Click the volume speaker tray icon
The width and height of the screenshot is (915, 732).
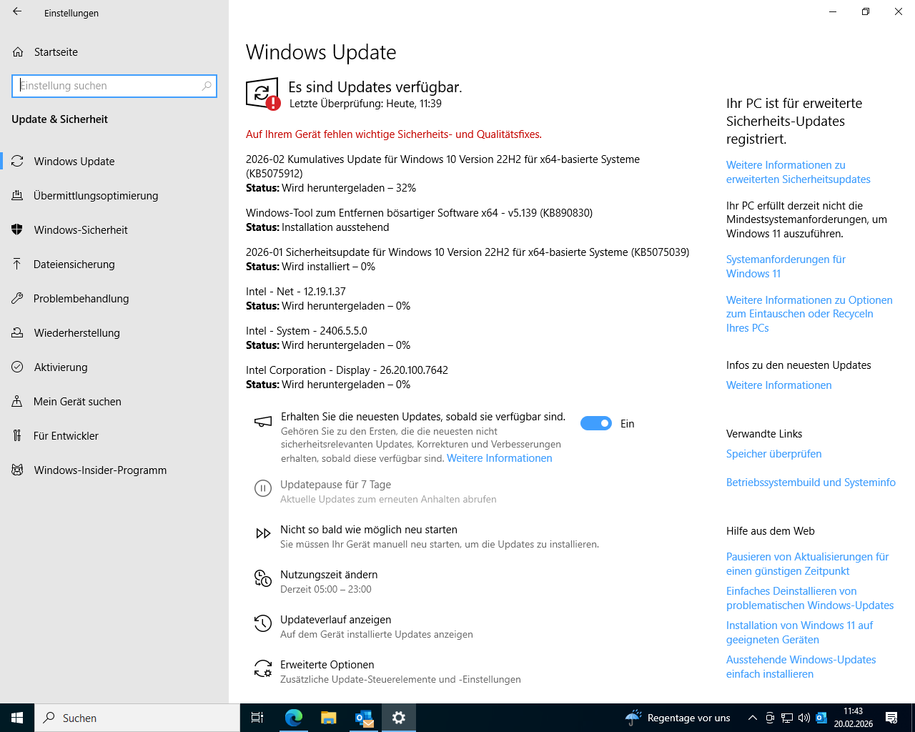(x=804, y=718)
